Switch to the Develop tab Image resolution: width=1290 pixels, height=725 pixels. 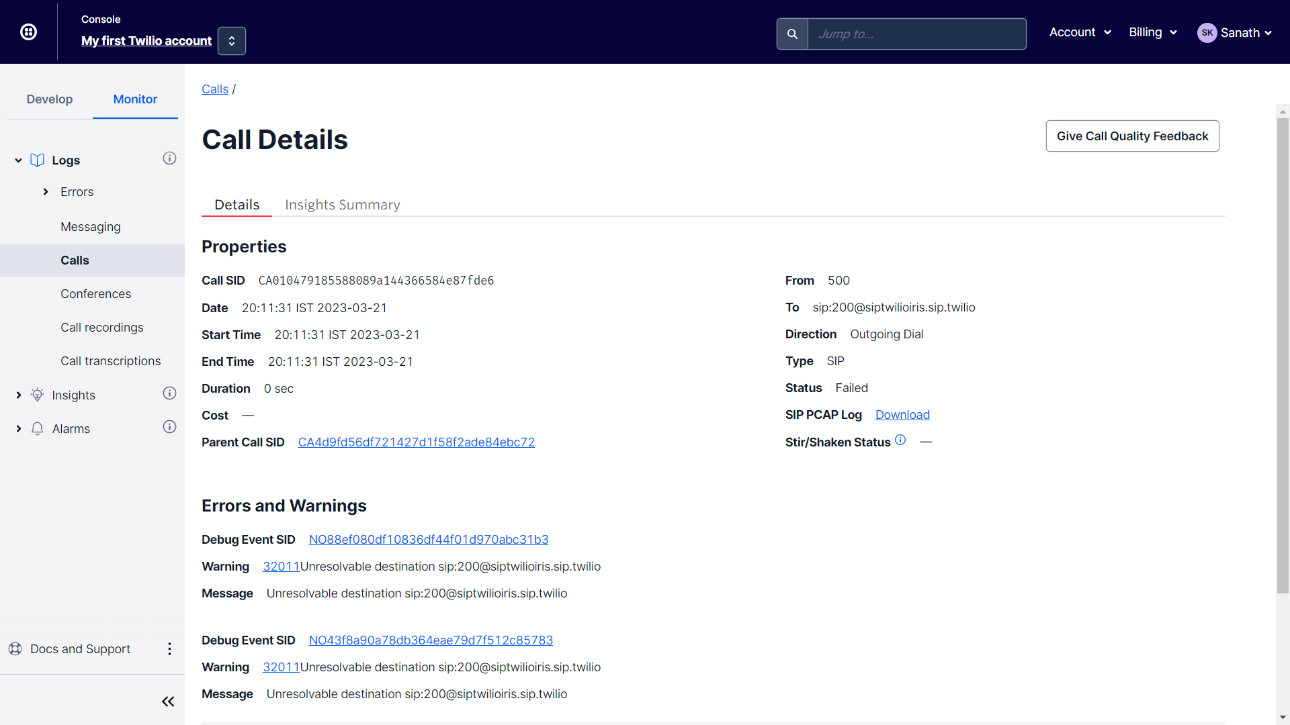click(50, 99)
